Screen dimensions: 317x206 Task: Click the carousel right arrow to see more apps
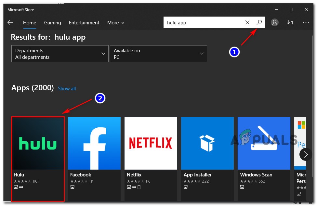click(306, 154)
